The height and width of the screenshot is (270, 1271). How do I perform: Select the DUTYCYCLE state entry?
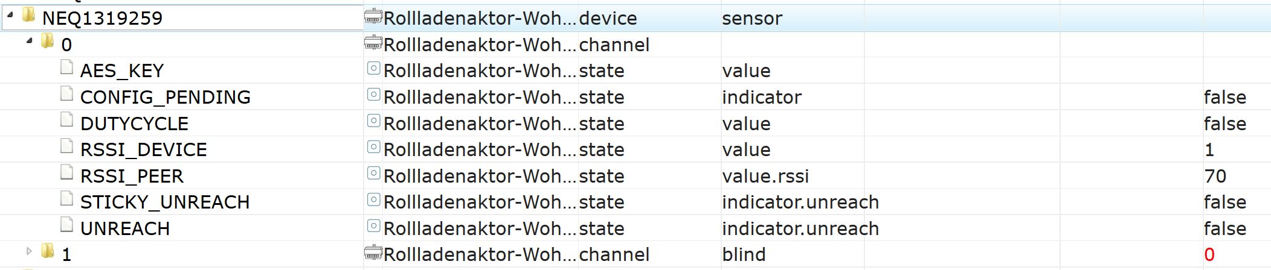[x=134, y=124]
